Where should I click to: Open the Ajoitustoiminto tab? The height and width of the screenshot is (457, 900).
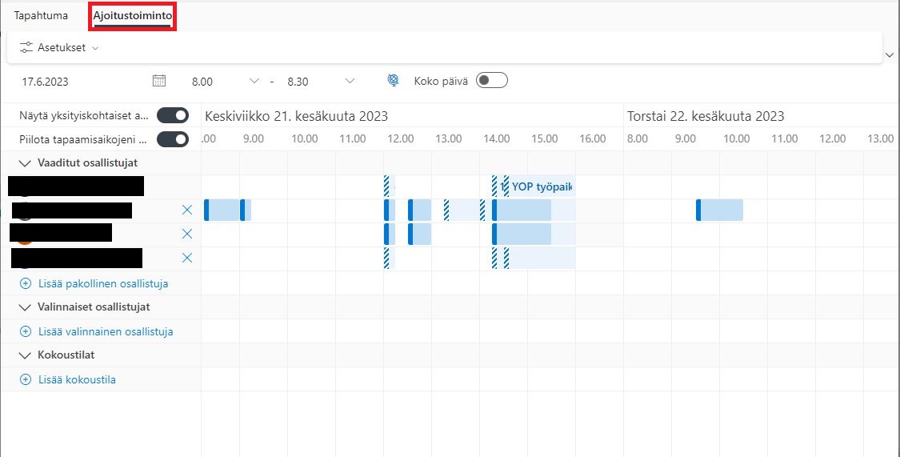pos(133,16)
